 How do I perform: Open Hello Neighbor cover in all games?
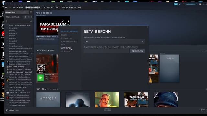point(107,100)
